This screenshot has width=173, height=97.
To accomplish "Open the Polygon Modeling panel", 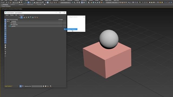I will pyautogui.click(x=6, y=6).
